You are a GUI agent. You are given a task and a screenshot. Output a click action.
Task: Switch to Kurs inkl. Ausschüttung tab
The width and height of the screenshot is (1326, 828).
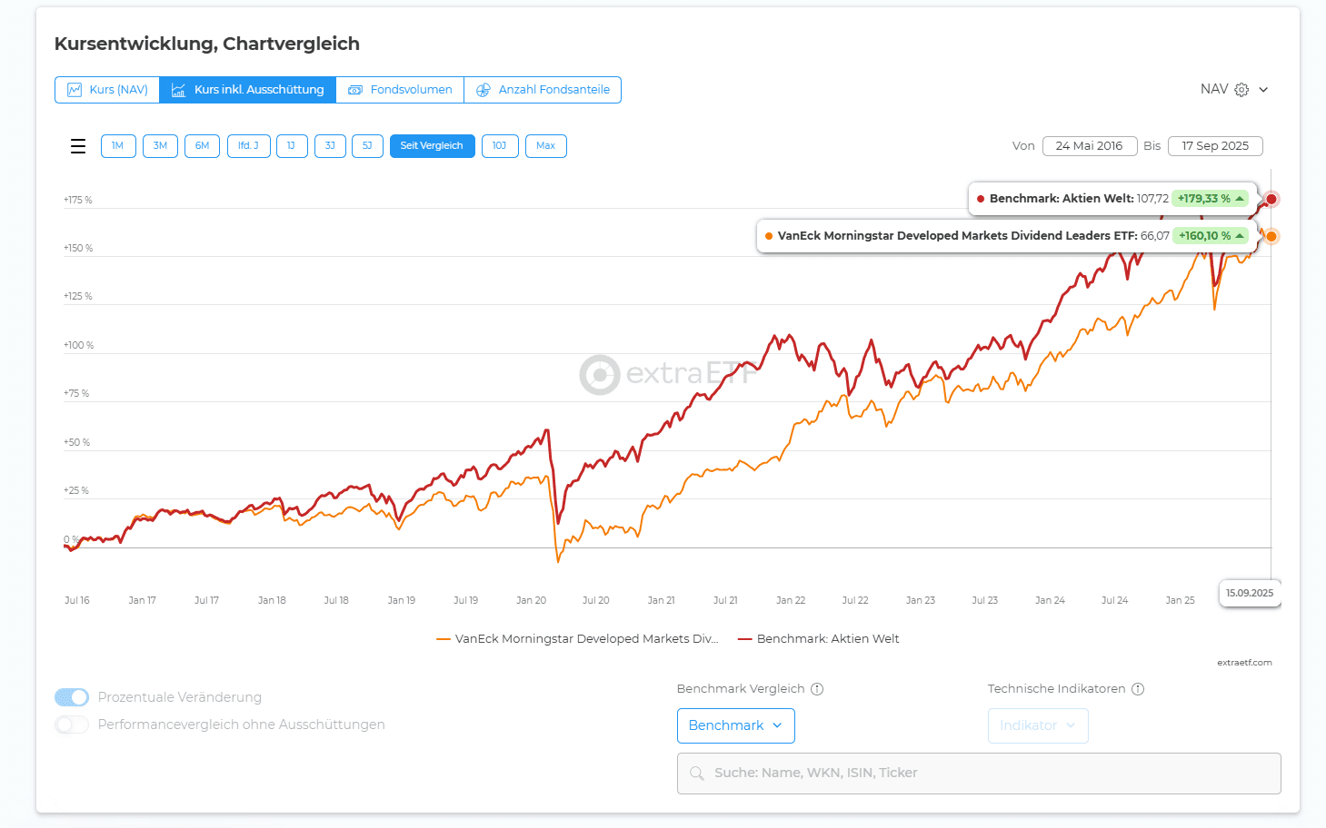[248, 90]
